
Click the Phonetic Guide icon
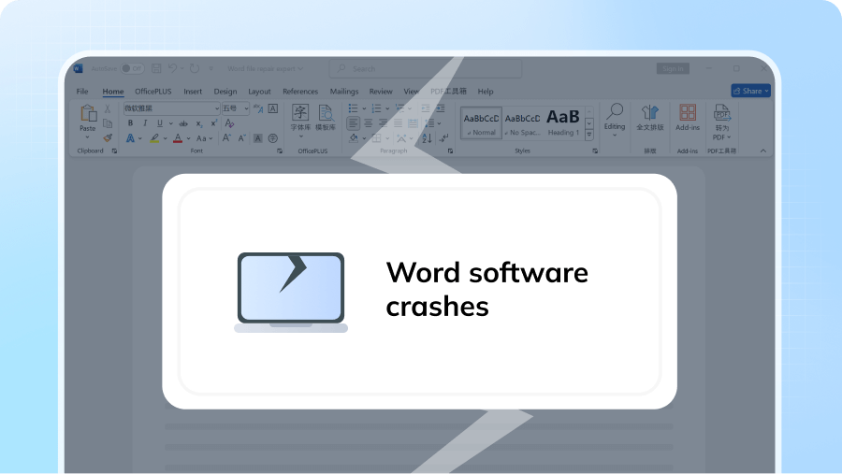(258, 108)
